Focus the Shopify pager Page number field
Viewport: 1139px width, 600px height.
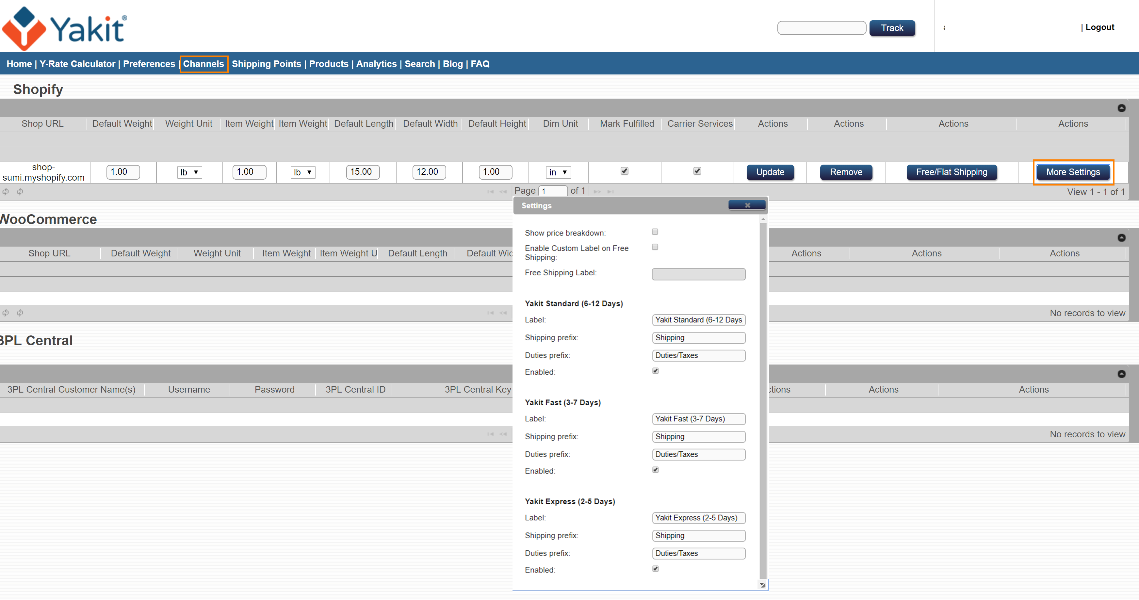[x=553, y=191]
